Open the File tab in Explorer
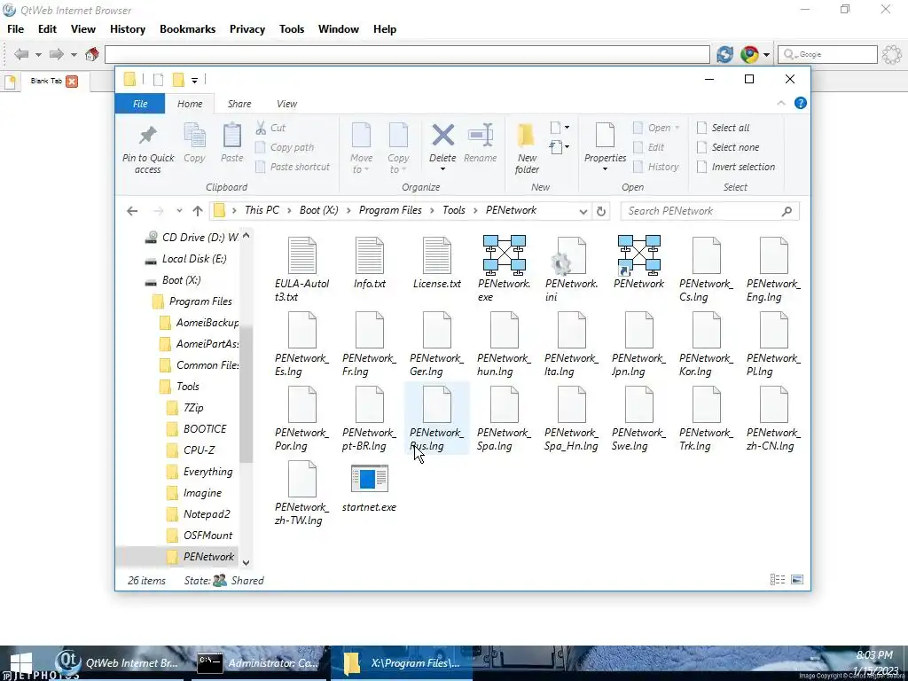 point(140,104)
